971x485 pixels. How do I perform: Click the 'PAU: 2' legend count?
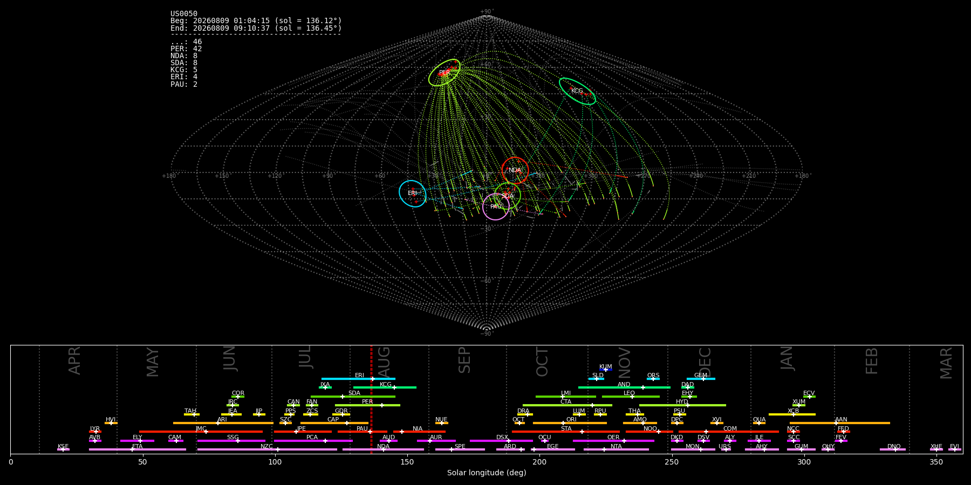(184, 85)
